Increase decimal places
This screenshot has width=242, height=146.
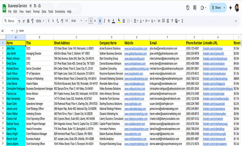pos(62,21)
